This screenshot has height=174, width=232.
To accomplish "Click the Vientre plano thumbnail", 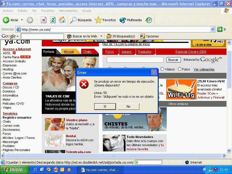I will click(55, 124).
